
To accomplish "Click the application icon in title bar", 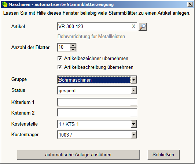I will pos(5,4).
